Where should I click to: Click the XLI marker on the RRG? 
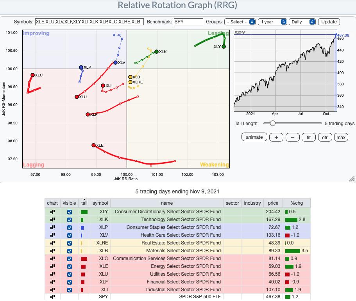(103, 86)
